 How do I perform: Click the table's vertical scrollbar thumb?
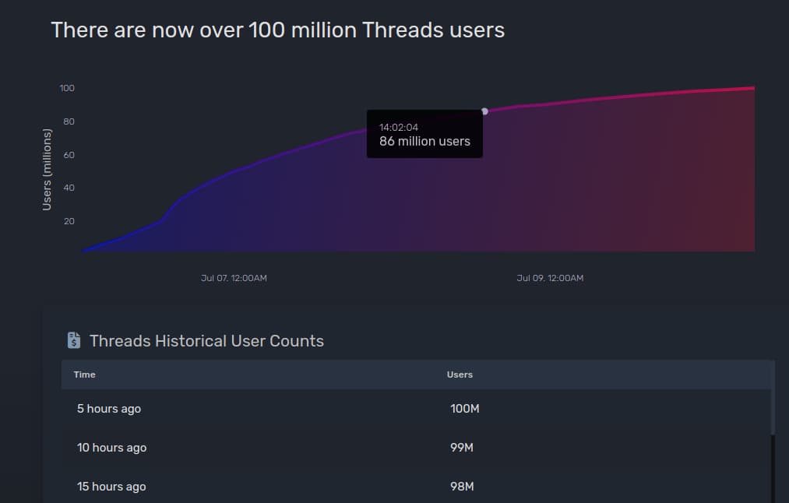pyautogui.click(x=773, y=397)
